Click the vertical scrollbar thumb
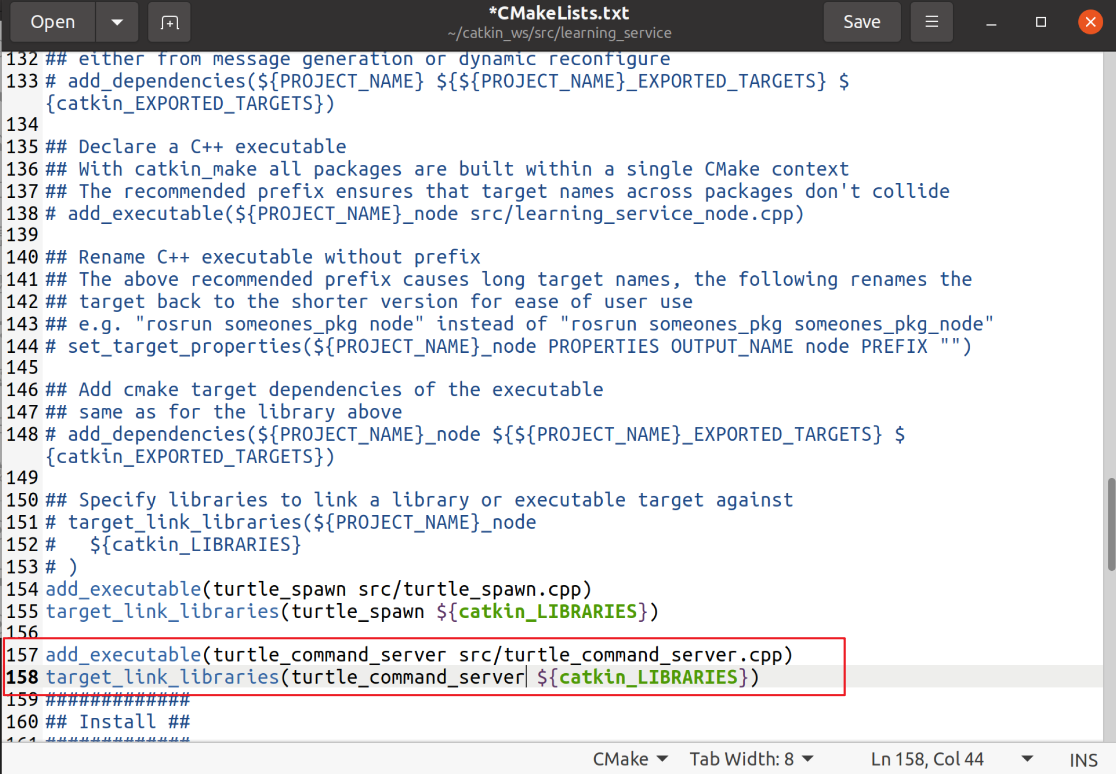The width and height of the screenshot is (1116, 774). tap(1111, 524)
